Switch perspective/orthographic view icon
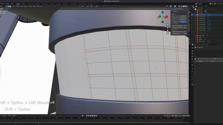This screenshot has width=223, height=125. (x=168, y=33)
